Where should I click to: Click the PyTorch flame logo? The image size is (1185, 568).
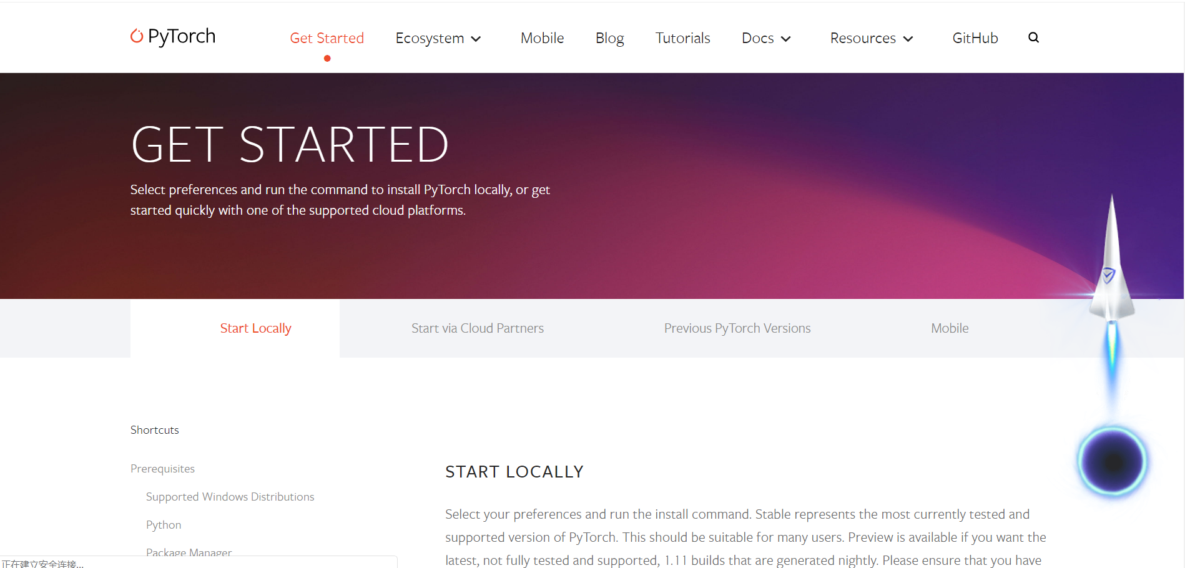point(136,36)
